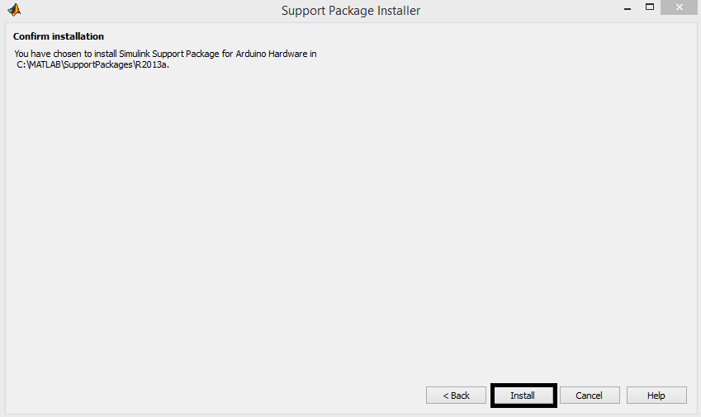Start installation with the Install button

tap(523, 396)
